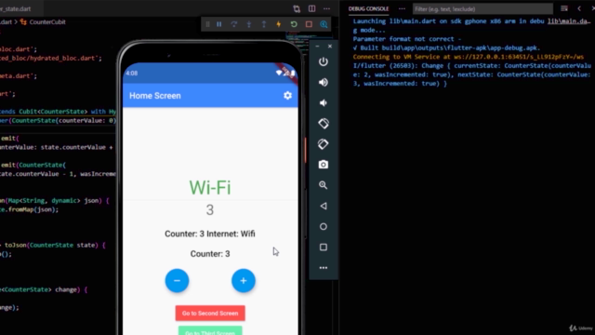Rotate the emulator right
Image resolution: width=595 pixels, height=335 pixels.
324,144
